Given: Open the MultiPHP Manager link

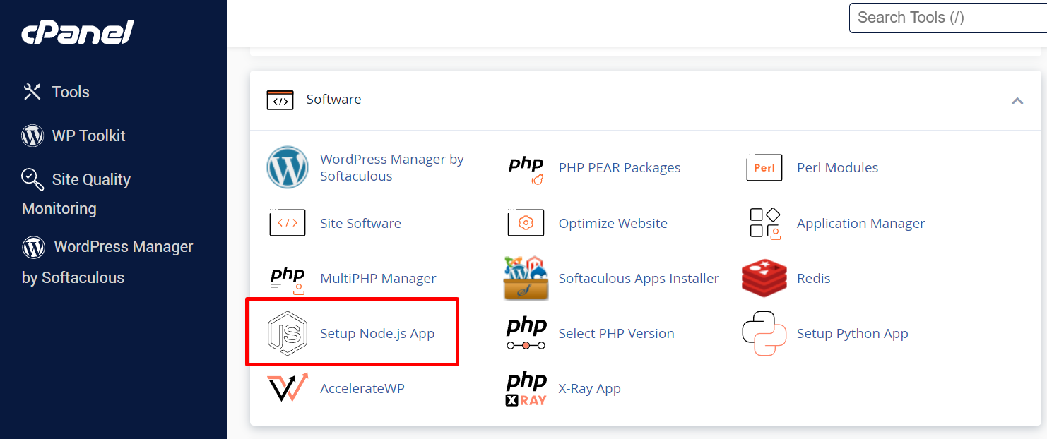Looking at the screenshot, I should [378, 279].
